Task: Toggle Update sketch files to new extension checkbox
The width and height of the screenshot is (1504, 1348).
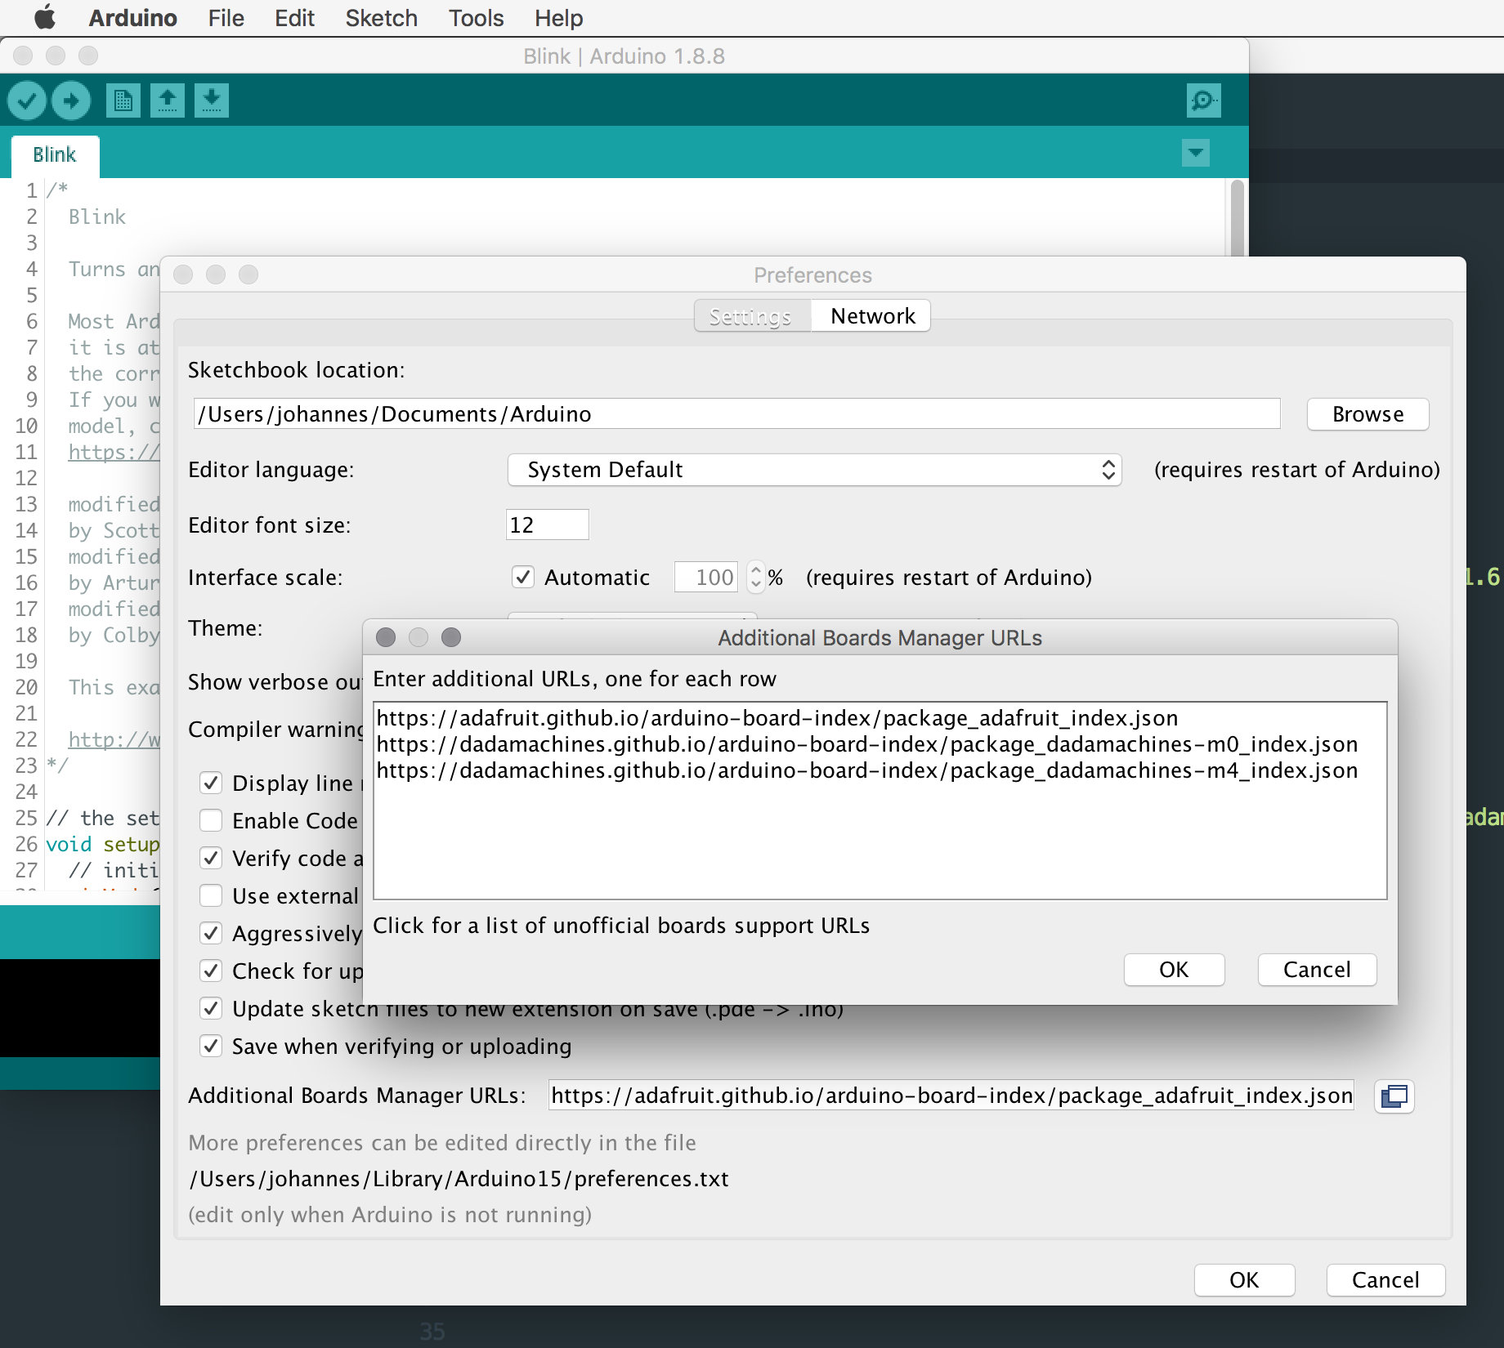Action: pos(211,1008)
